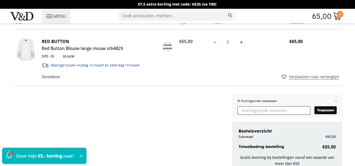Click the orange cart count badge
Viewport: 355px width, 166px height.
[x=340, y=14]
